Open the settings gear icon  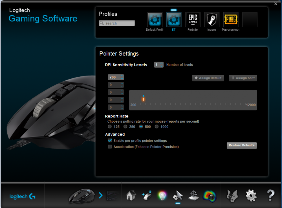click(251, 195)
